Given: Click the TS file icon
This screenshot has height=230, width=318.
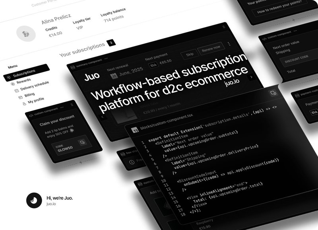Looking at the screenshot, I should (135, 130).
